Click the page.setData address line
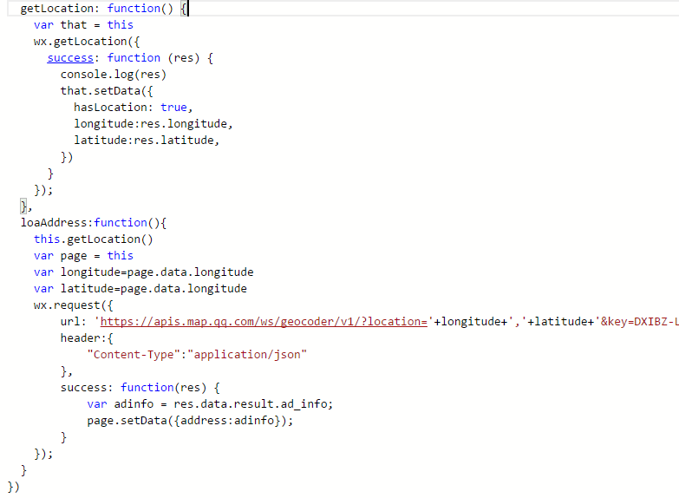 tap(190, 420)
